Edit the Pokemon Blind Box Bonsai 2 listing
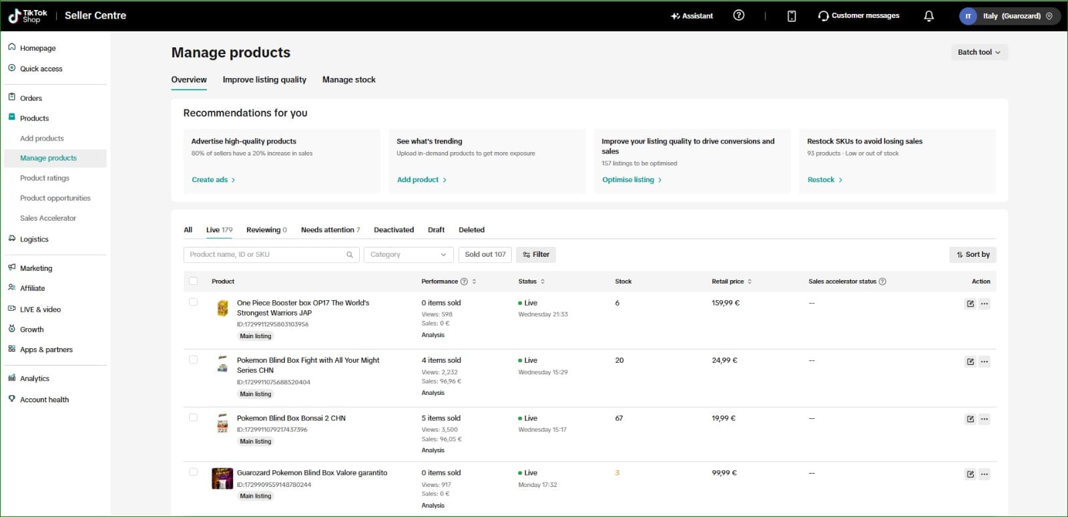The width and height of the screenshot is (1068, 517). pos(970,419)
